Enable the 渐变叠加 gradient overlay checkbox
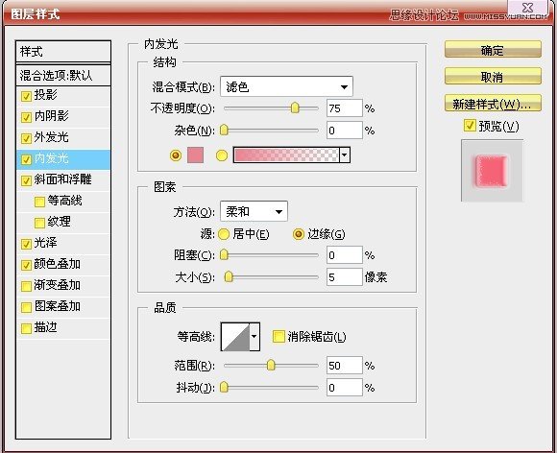 point(26,286)
